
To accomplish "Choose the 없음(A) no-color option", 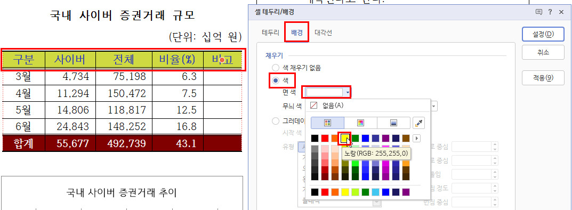I will point(328,106).
